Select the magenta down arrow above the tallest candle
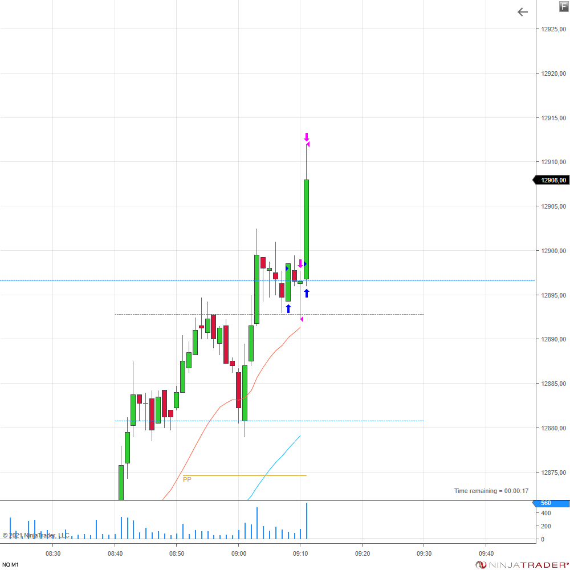Image resolution: width=570 pixels, height=570 pixels. (306, 137)
